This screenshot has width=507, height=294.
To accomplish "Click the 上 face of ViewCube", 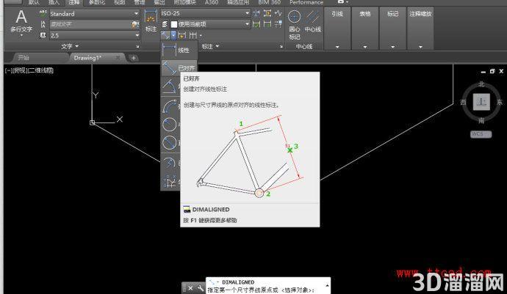I will coord(481,102).
